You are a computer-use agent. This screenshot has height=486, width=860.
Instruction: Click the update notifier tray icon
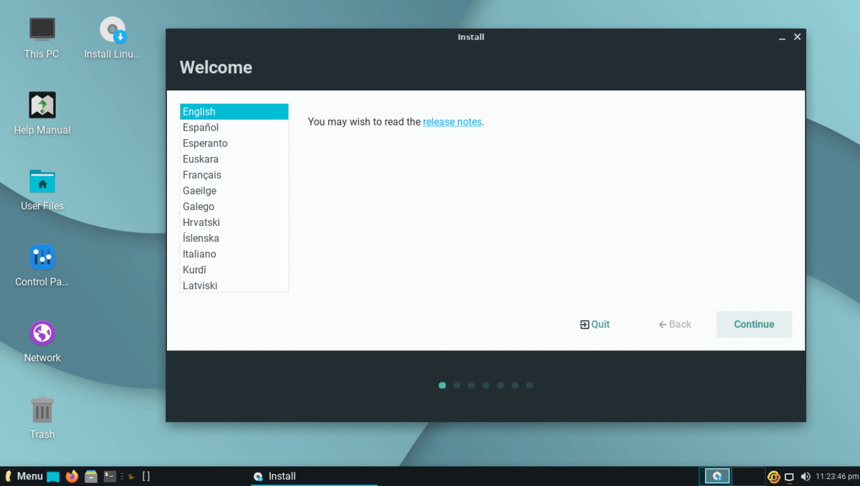(x=773, y=476)
